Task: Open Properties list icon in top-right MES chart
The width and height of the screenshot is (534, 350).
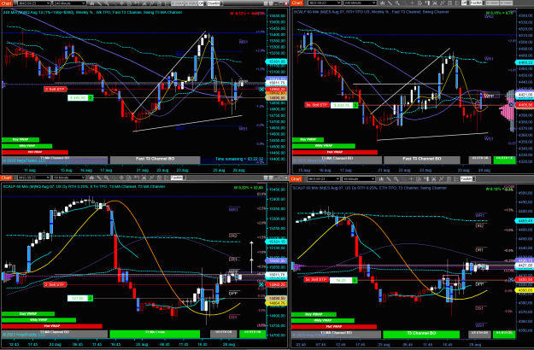Action: (457, 3)
